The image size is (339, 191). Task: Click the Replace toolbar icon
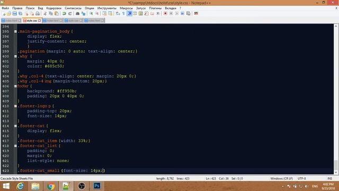point(83,13)
